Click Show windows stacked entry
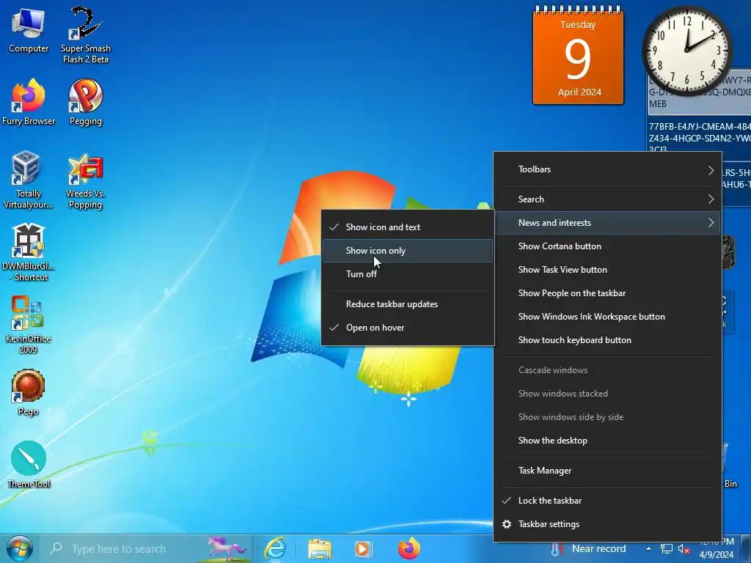Viewport: 751px width, 563px height. pos(608,394)
